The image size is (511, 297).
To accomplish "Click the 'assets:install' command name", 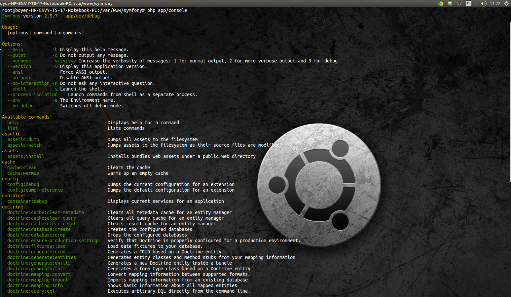I will 26,156.
